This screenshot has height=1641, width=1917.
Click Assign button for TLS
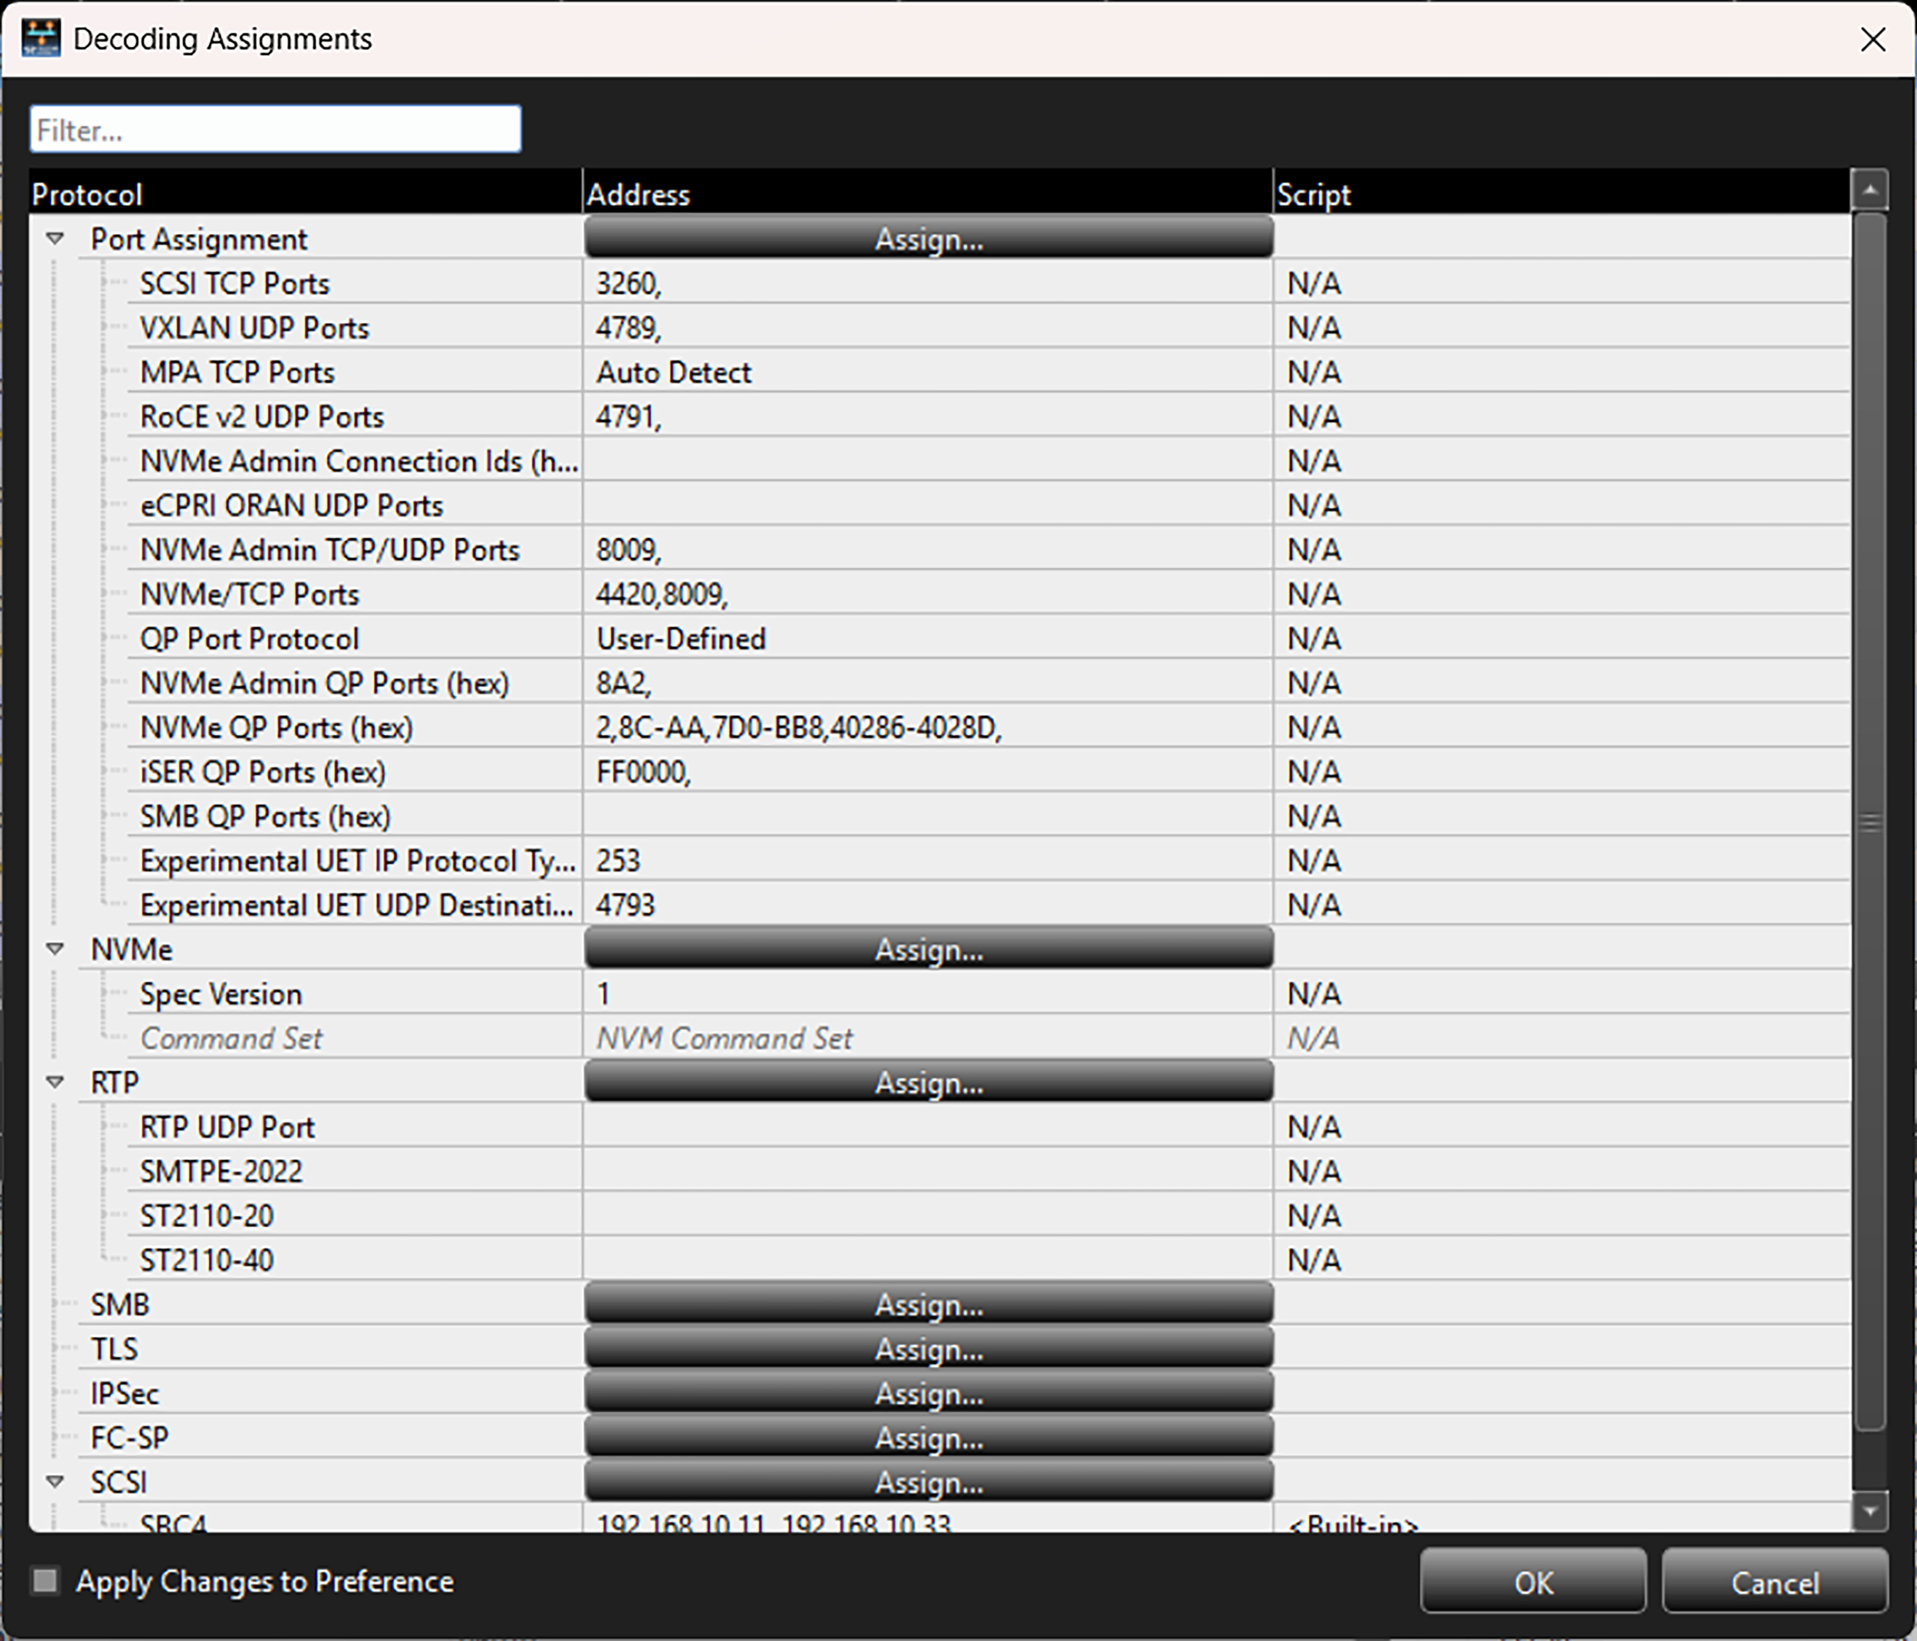click(929, 1348)
